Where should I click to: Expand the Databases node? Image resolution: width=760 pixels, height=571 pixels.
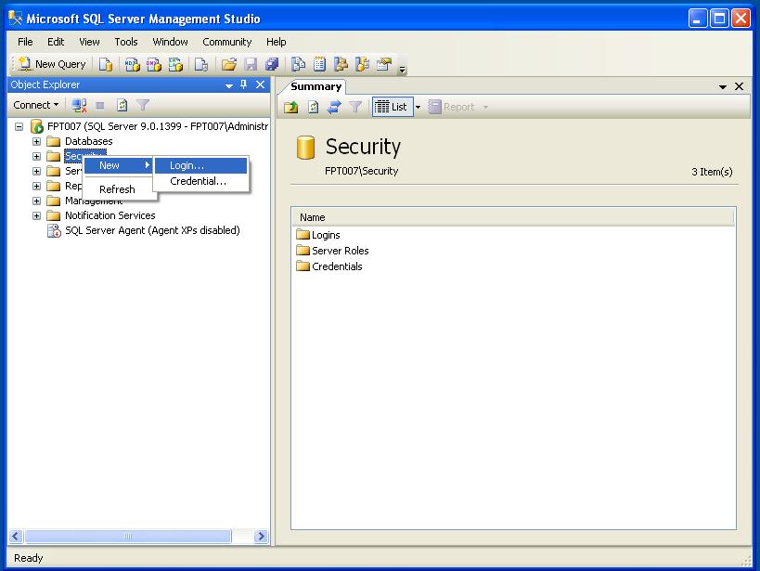tap(36, 142)
